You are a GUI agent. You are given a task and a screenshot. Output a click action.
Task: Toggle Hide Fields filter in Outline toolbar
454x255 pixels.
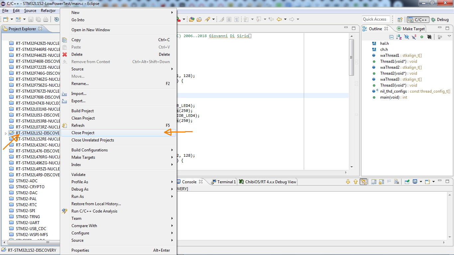click(x=406, y=37)
